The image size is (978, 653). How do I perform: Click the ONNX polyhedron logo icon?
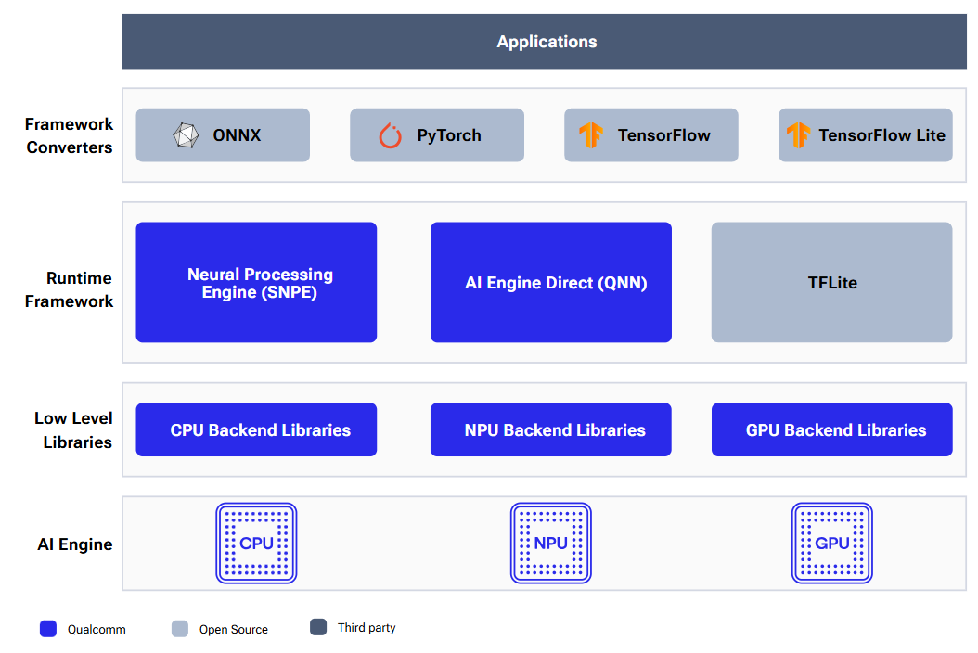tap(186, 135)
